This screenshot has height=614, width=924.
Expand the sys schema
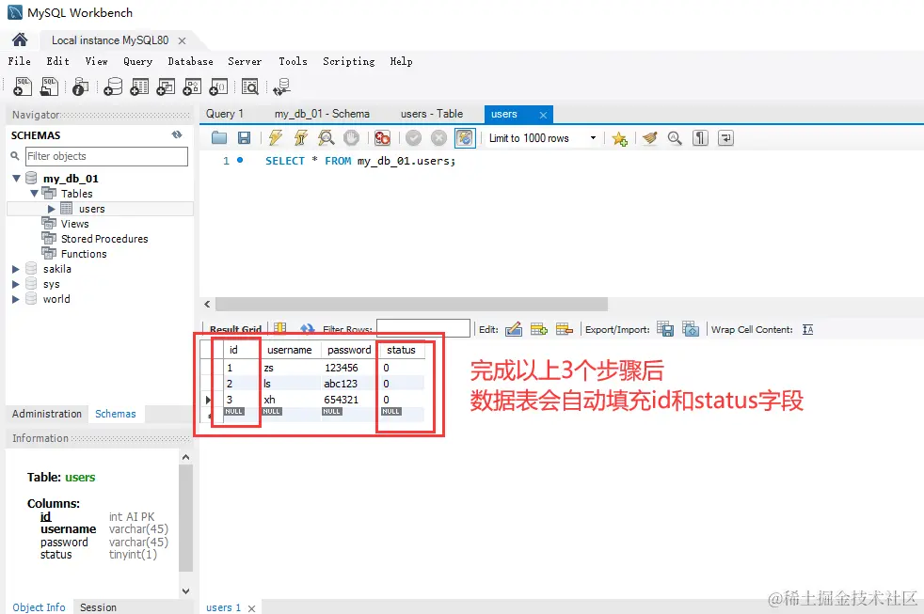click(x=16, y=284)
